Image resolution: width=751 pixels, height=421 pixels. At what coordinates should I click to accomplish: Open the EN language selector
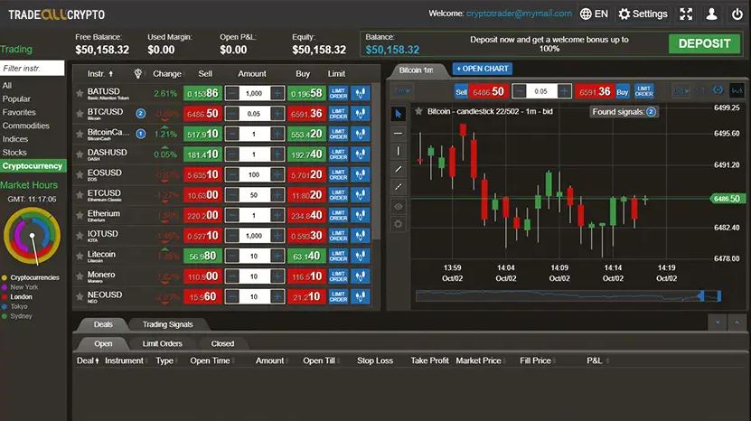tap(594, 14)
